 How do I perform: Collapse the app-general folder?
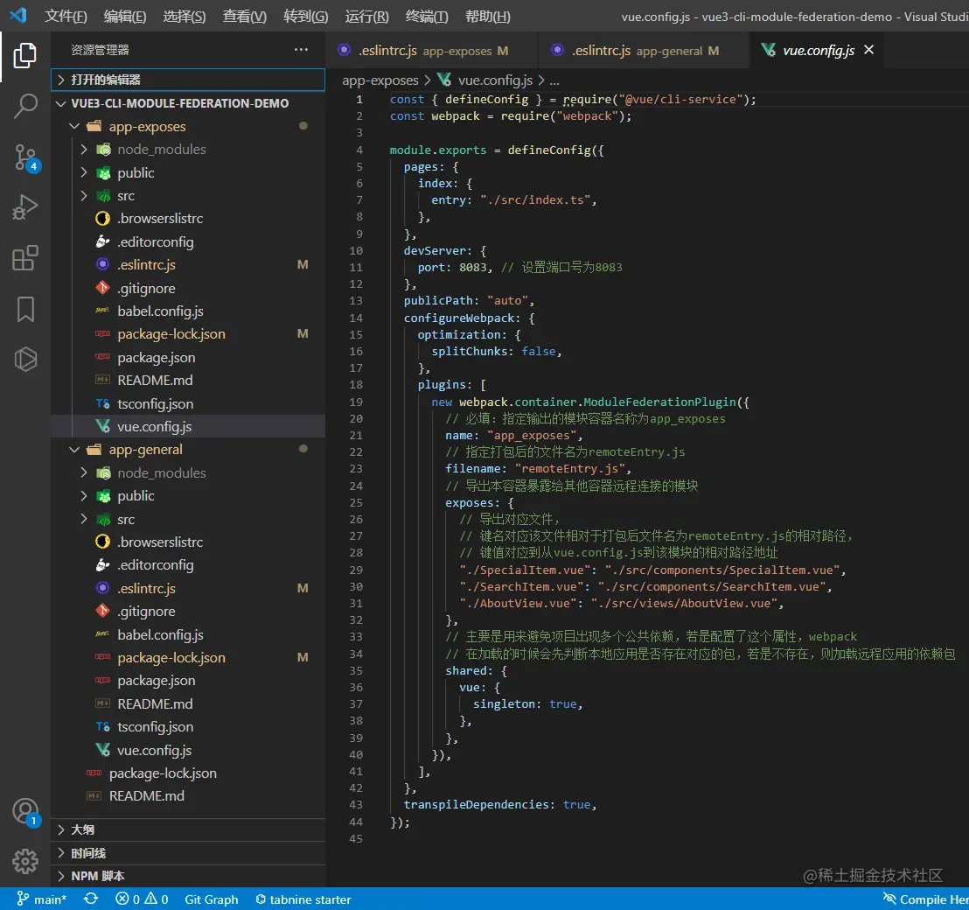tap(188, 450)
